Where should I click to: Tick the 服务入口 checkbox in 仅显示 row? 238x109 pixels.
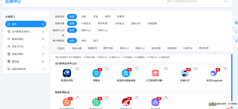coord(133,48)
